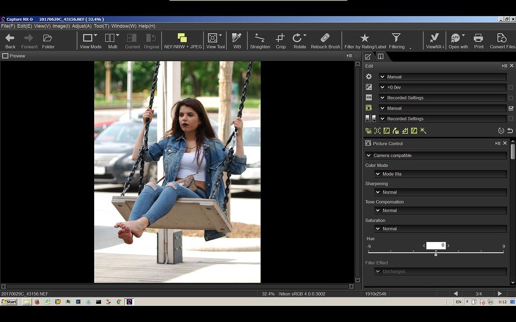Enable the White Balance Recorded Settings checkbox
This screenshot has width=516, height=322.
(511, 98)
